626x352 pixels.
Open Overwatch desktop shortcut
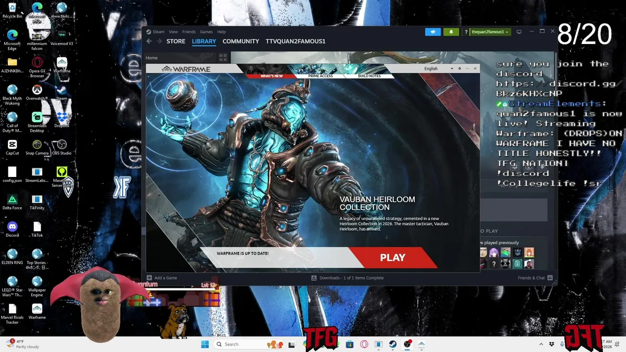(37, 92)
